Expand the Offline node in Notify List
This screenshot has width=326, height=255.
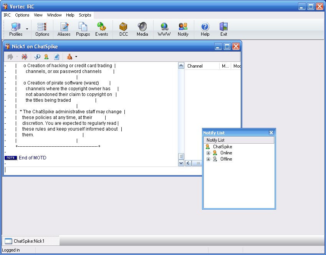point(208,159)
